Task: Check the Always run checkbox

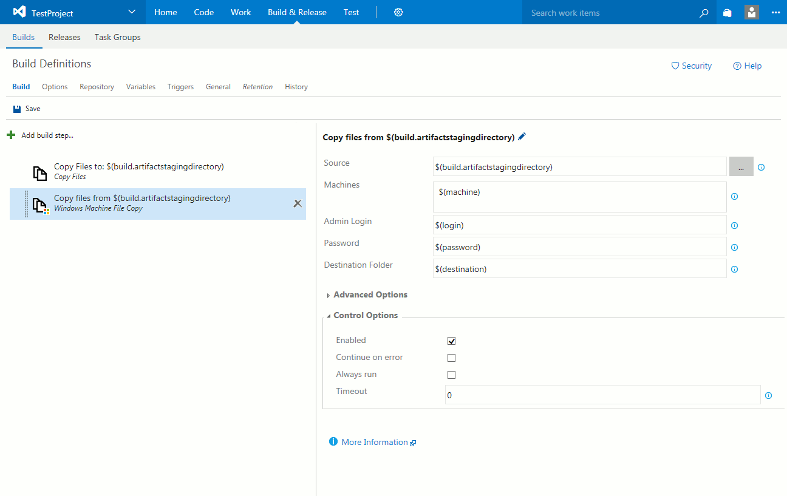Action: coord(451,375)
